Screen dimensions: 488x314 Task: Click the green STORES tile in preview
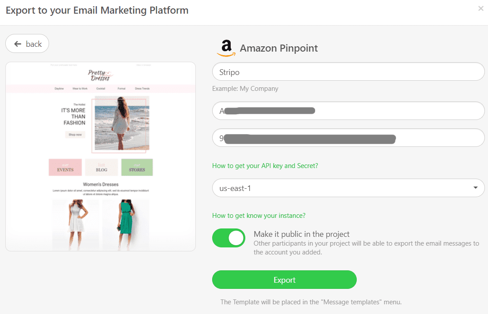pyautogui.click(x=137, y=168)
